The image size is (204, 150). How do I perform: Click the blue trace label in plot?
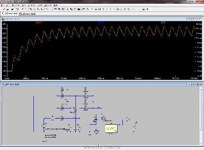[x=101, y=22]
